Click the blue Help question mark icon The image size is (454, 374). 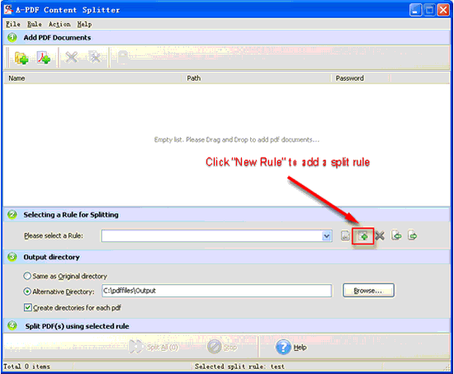(283, 347)
